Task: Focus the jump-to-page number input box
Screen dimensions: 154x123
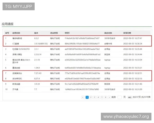Action: pos(120,97)
